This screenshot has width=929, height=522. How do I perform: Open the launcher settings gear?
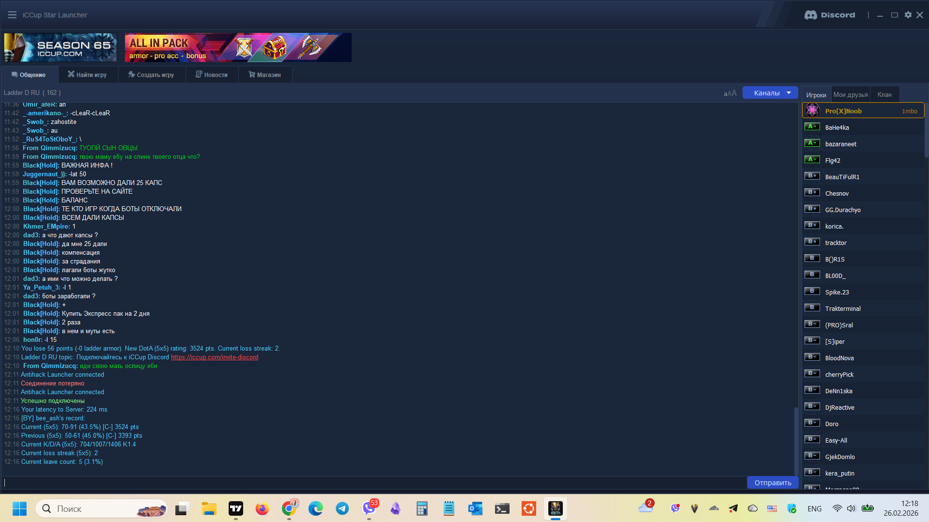pyautogui.click(x=908, y=15)
